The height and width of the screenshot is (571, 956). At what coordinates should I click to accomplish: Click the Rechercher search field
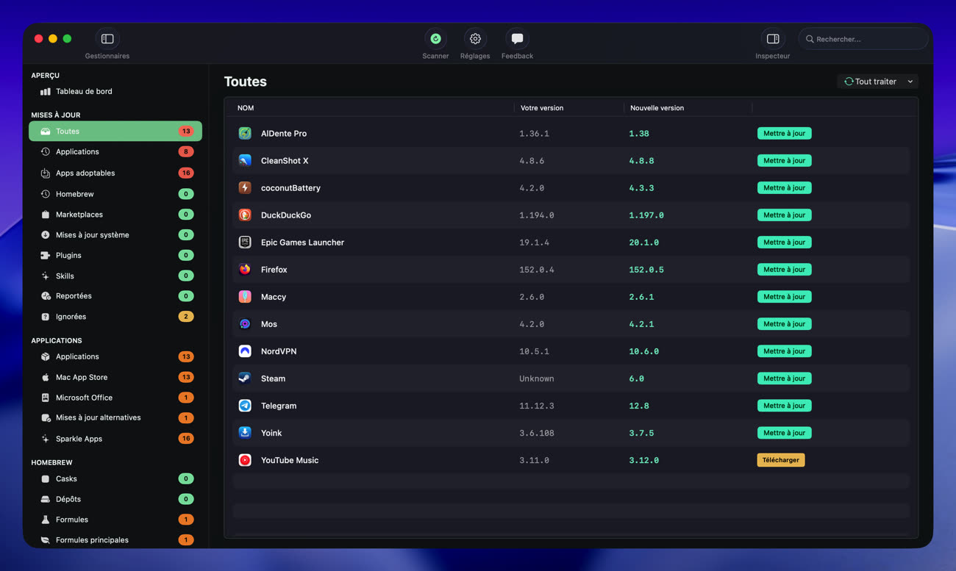(863, 39)
